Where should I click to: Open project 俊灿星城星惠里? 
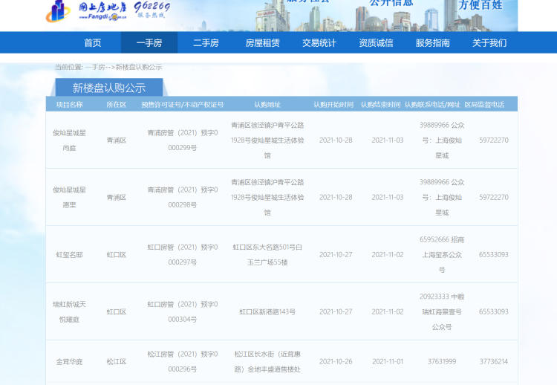click(x=69, y=197)
